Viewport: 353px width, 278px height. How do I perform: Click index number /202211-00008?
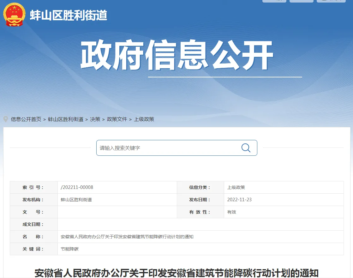click(77, 187)
